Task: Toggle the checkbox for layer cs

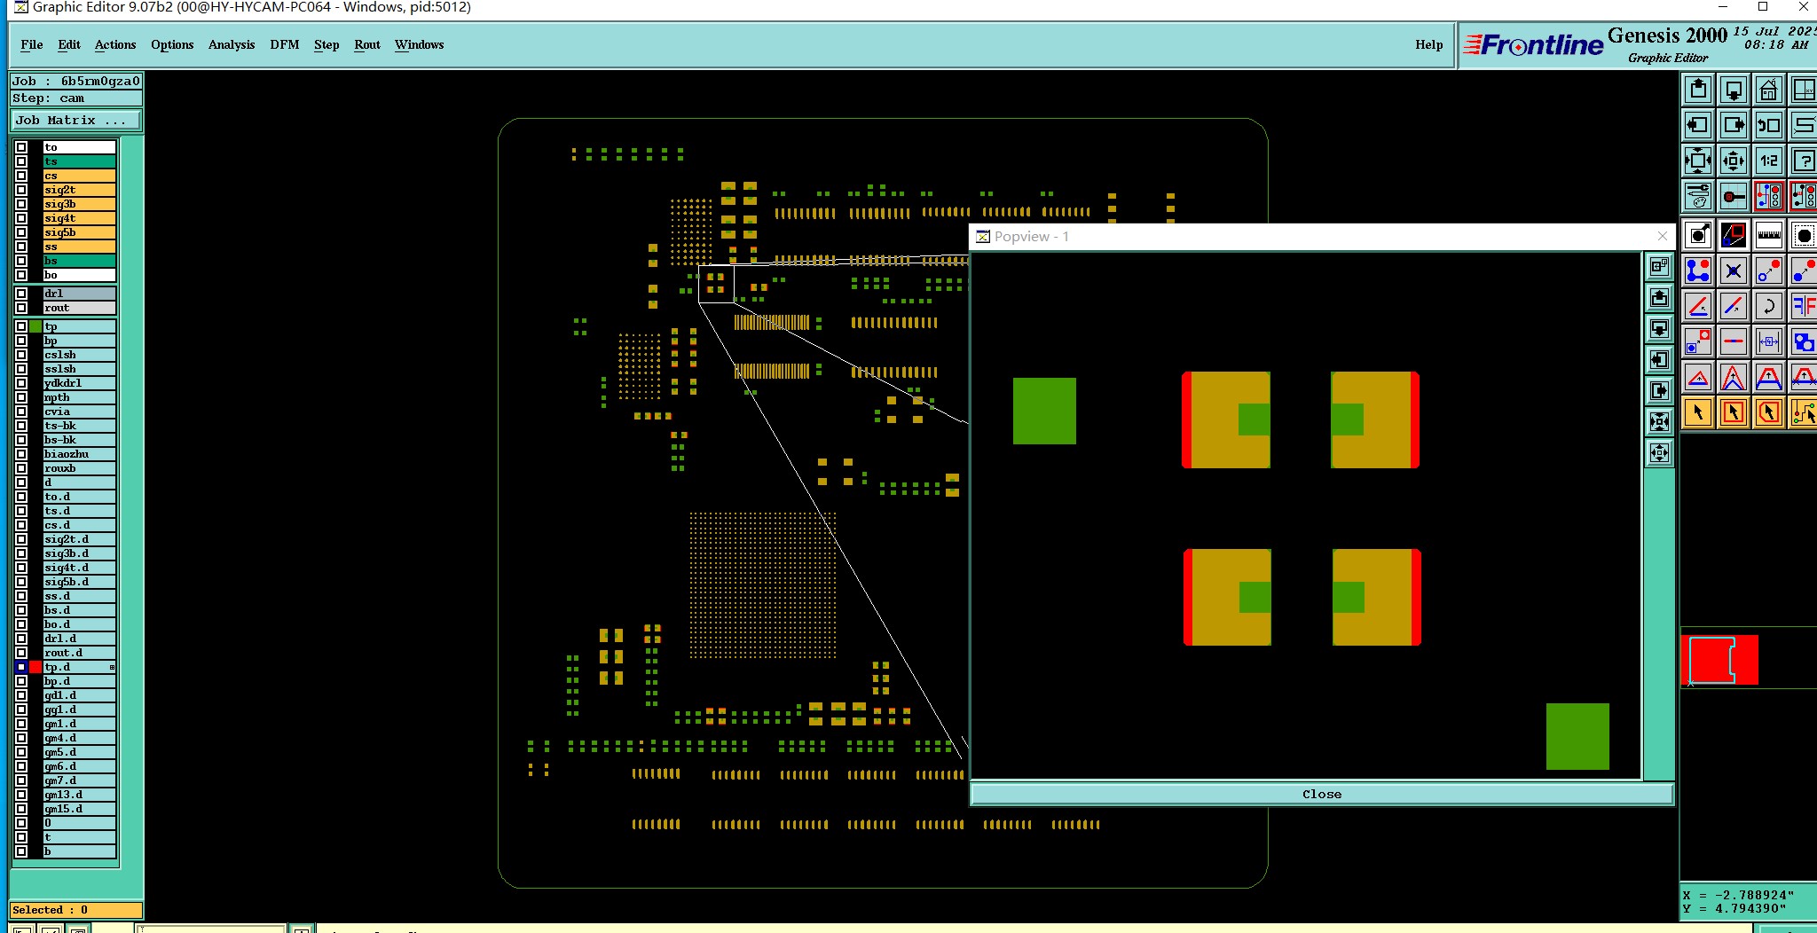Action: click(x=21, y=176)
